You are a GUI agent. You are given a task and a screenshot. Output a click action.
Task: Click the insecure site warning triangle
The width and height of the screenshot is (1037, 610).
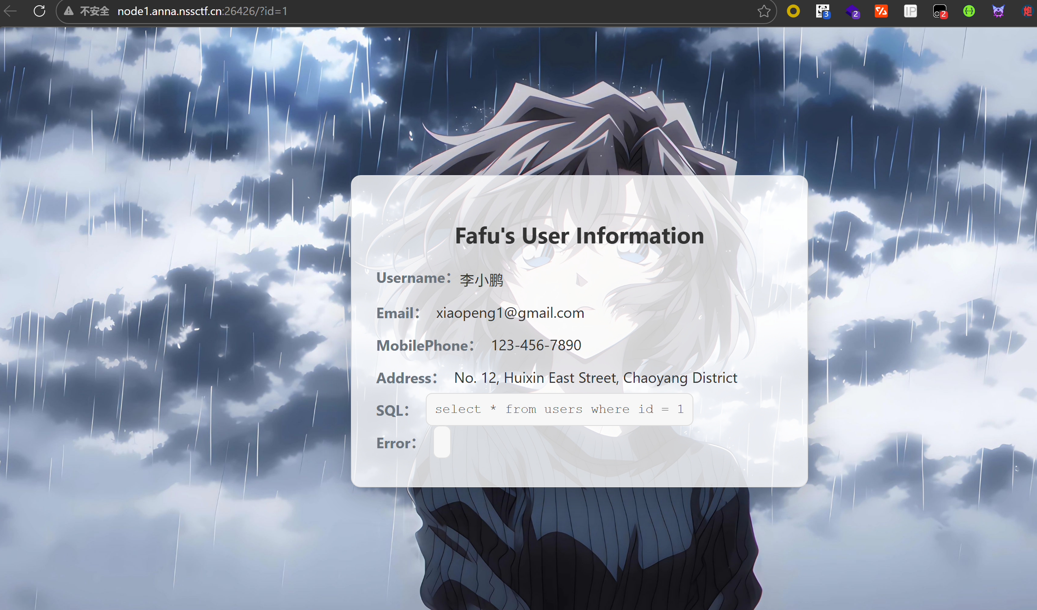[69, 11]
